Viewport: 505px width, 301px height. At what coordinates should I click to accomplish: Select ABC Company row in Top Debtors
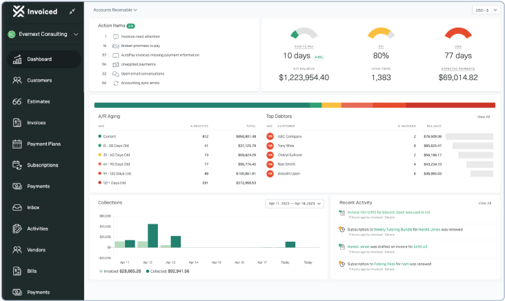(x=379, y=137)
